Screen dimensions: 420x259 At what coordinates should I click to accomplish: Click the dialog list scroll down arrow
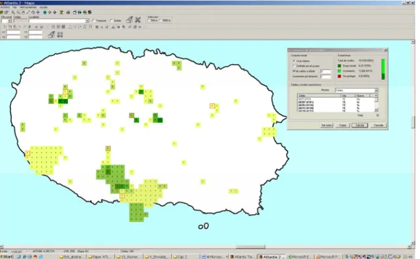point(376,110)
